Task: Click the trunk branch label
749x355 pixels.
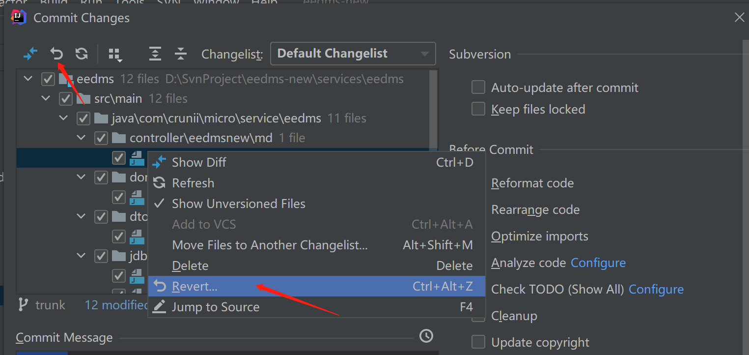Action: point(50,305)
